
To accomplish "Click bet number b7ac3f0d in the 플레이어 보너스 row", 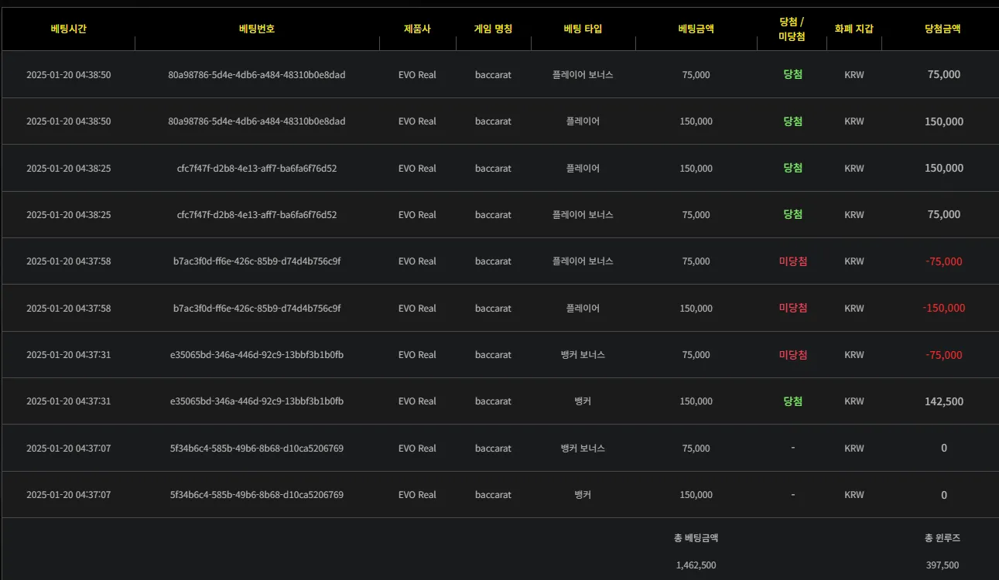I will click(257, 261).
